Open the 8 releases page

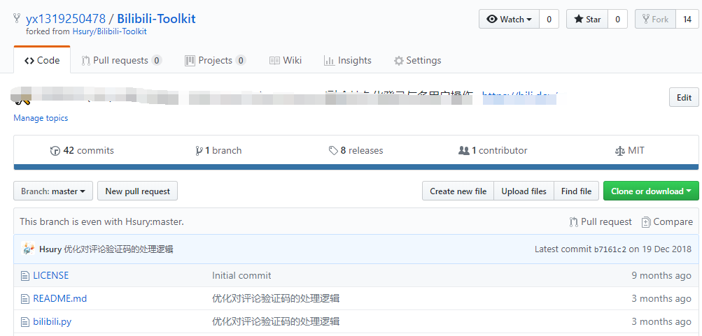(356, 151)
